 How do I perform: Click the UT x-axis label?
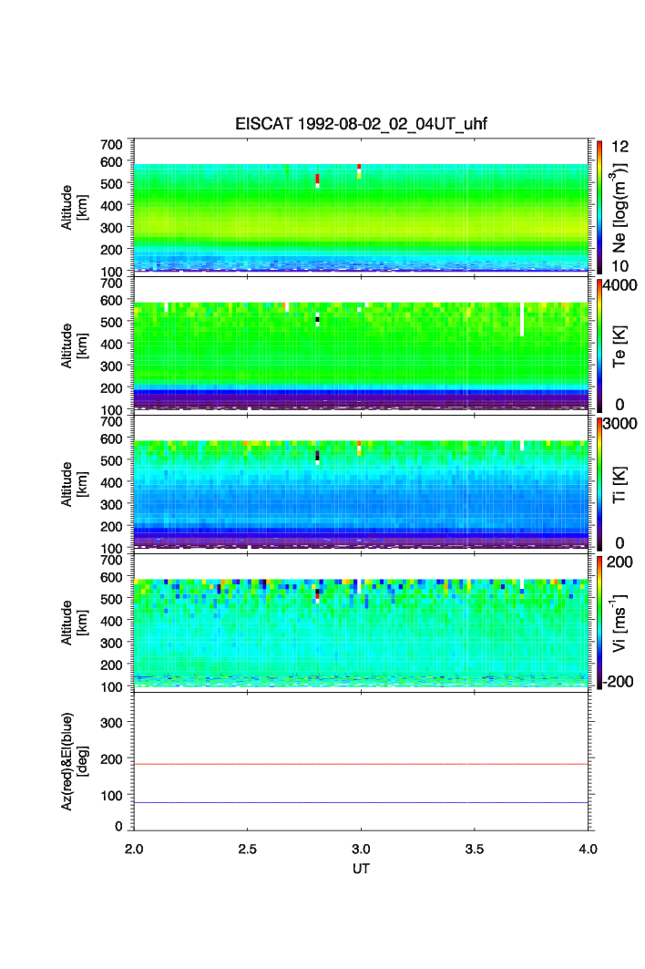[x=361, y=868]
